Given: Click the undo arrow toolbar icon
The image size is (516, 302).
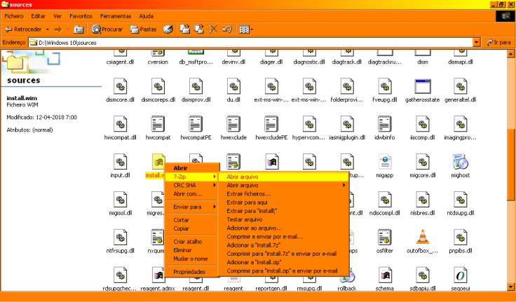Looking at the screenshot, I should 226,29.
